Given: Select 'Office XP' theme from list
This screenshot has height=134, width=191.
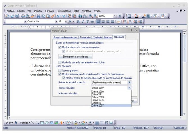Looking at the screenshot, I should point(111,95).
